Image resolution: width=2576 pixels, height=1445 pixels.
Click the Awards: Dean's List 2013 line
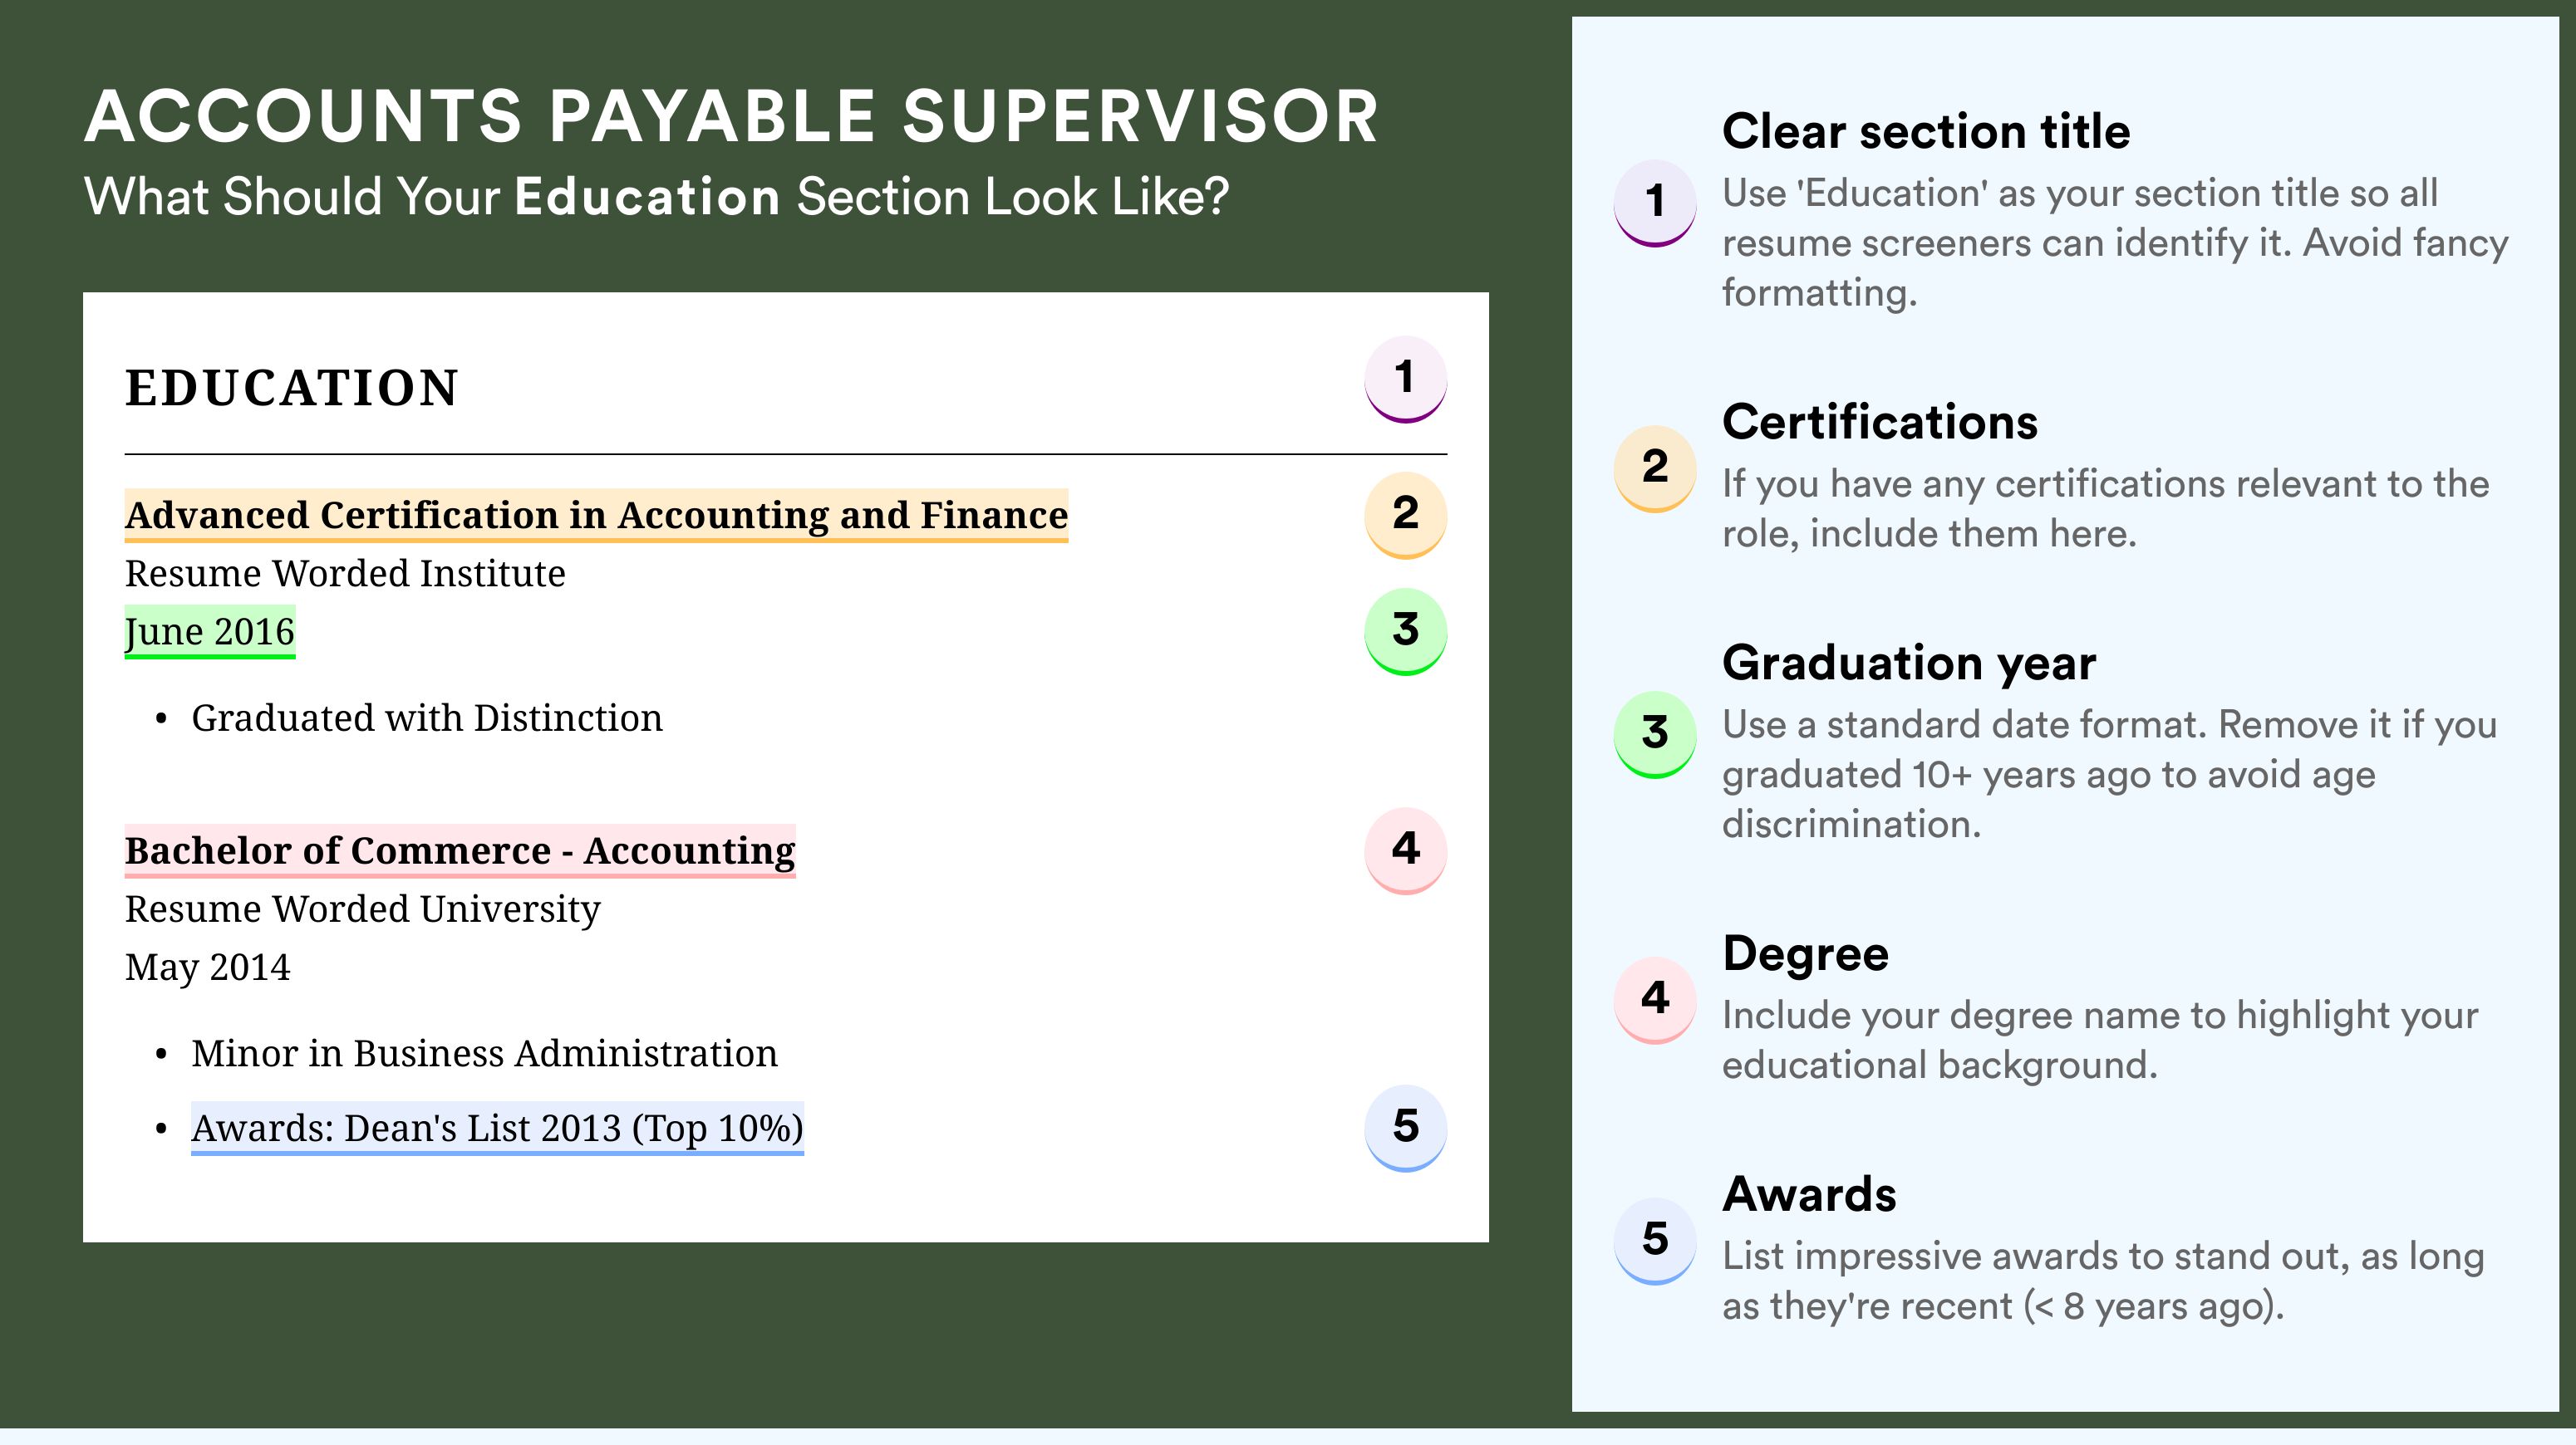coord(497,1129)
